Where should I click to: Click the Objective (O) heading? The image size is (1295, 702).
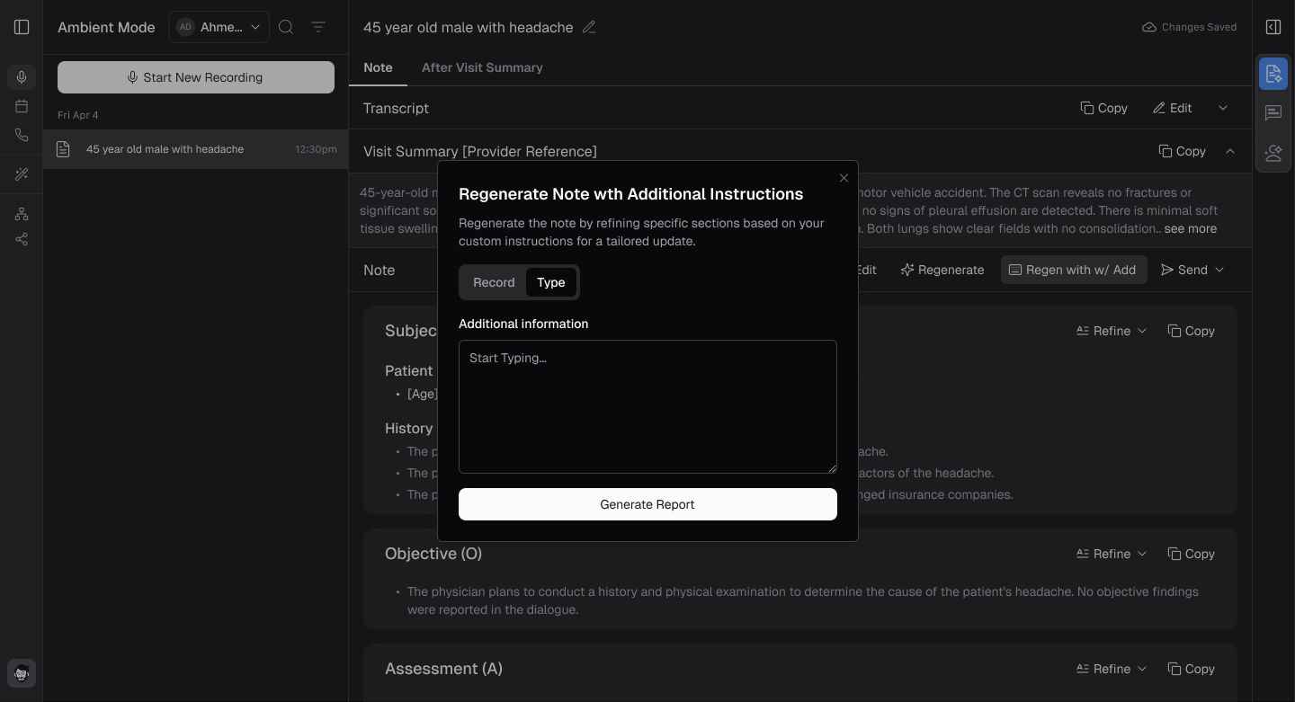[433, 554]
